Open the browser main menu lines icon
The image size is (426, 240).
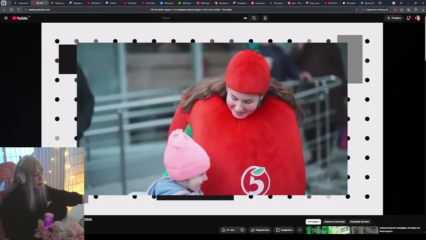coord(401,3)
